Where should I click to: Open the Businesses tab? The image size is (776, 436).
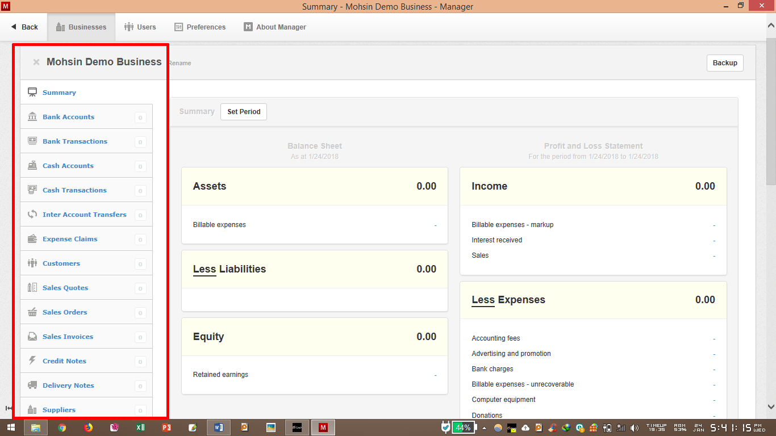81,27
